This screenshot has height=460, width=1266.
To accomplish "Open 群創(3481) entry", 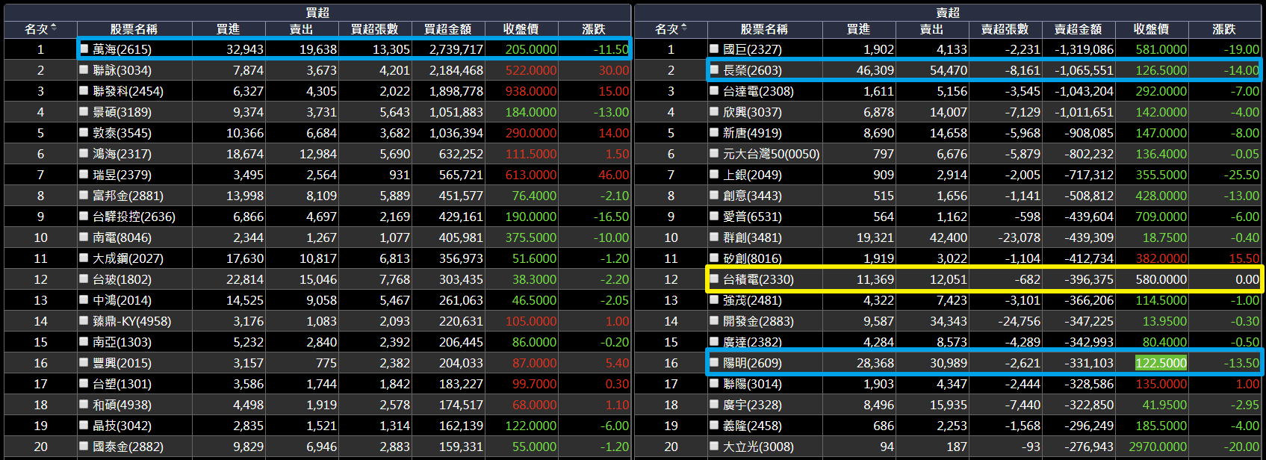I will click(x=752, y=237).
